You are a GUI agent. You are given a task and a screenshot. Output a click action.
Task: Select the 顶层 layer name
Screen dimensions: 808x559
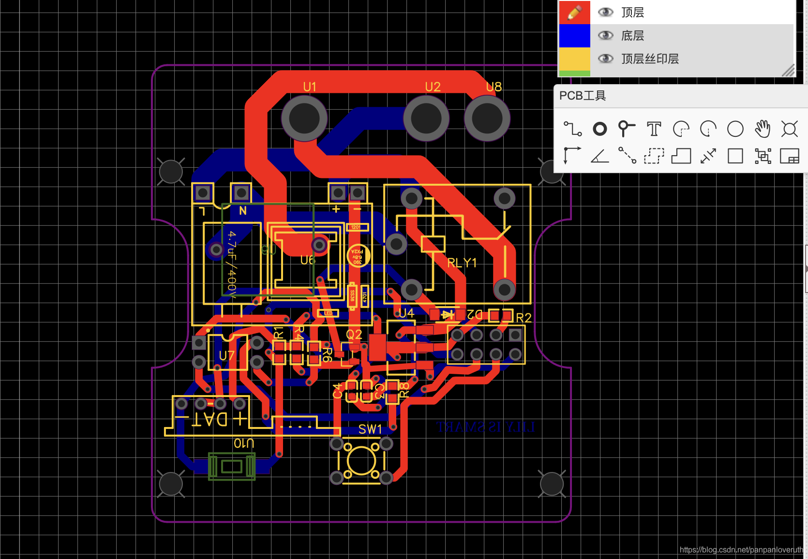pos(633,12)
